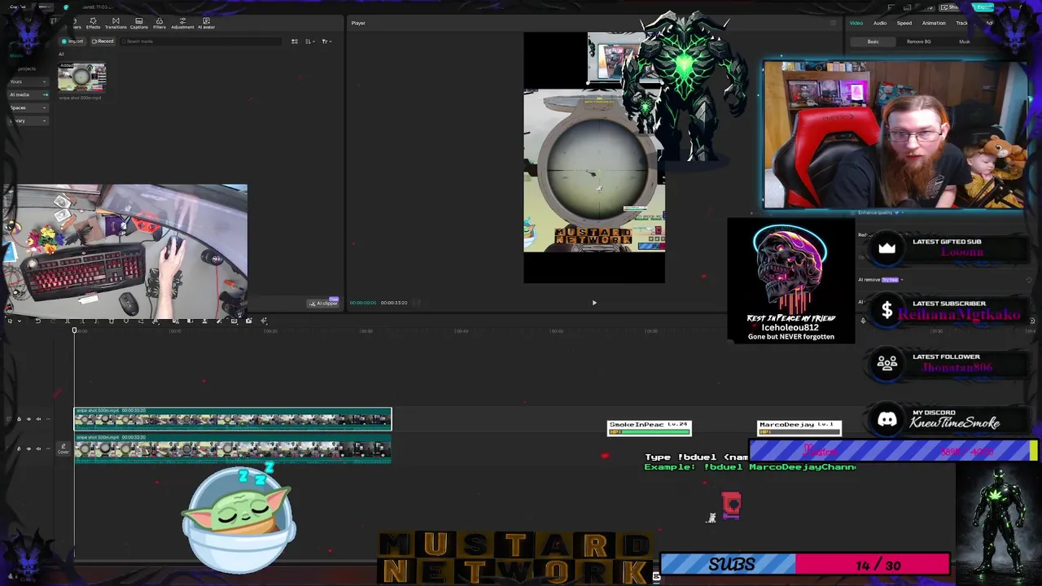1042x586 pixels.
Task: Open the Filters panel
Action: [x=160, y=23]
